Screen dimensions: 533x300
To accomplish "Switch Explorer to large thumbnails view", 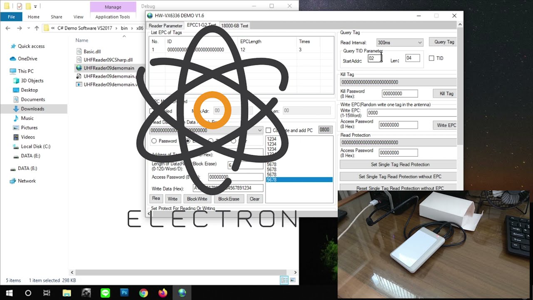I will coord(292,280).
